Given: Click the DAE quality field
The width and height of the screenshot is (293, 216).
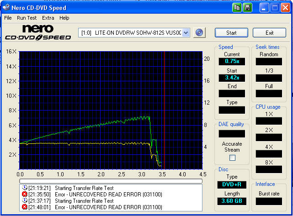Looking at the screenshot, I should [x=232, y=134].
